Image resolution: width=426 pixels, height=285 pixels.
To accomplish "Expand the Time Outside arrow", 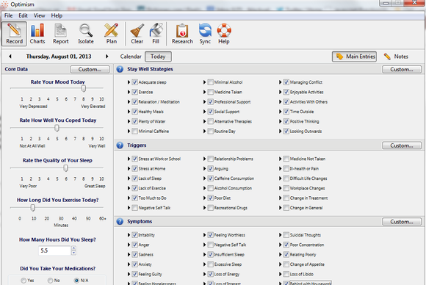I will (x=280, y=112).
